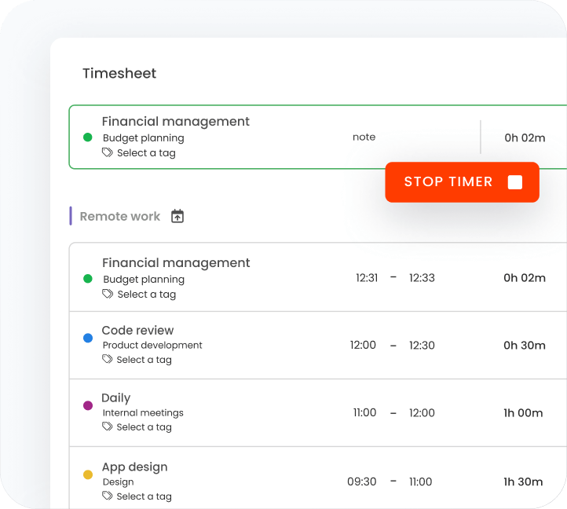Click the purple dot beside Daily

pos(88,405)
